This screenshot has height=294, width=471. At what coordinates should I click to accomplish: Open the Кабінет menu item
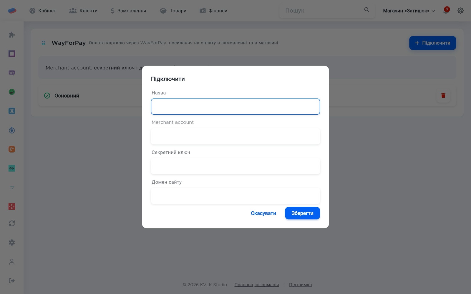(x=43, y=11)
